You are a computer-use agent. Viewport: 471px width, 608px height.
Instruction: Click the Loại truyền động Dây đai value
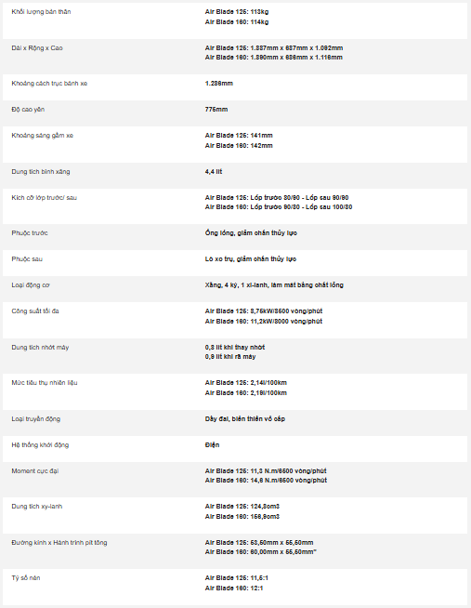tap(245, 418)
